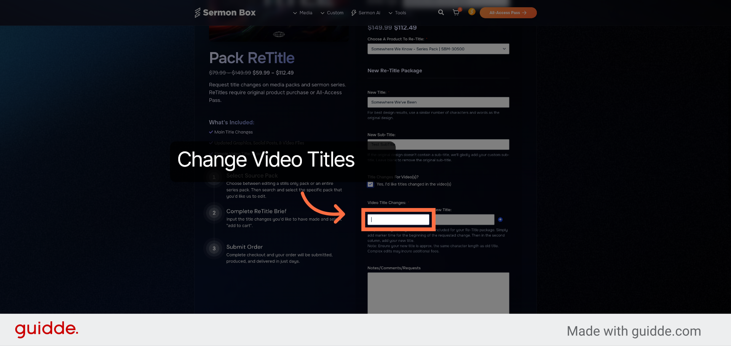Expand the Tools dropdown menu
Image resolution: width=731 pixels, height=346 pixels.
tap(397, 13)
